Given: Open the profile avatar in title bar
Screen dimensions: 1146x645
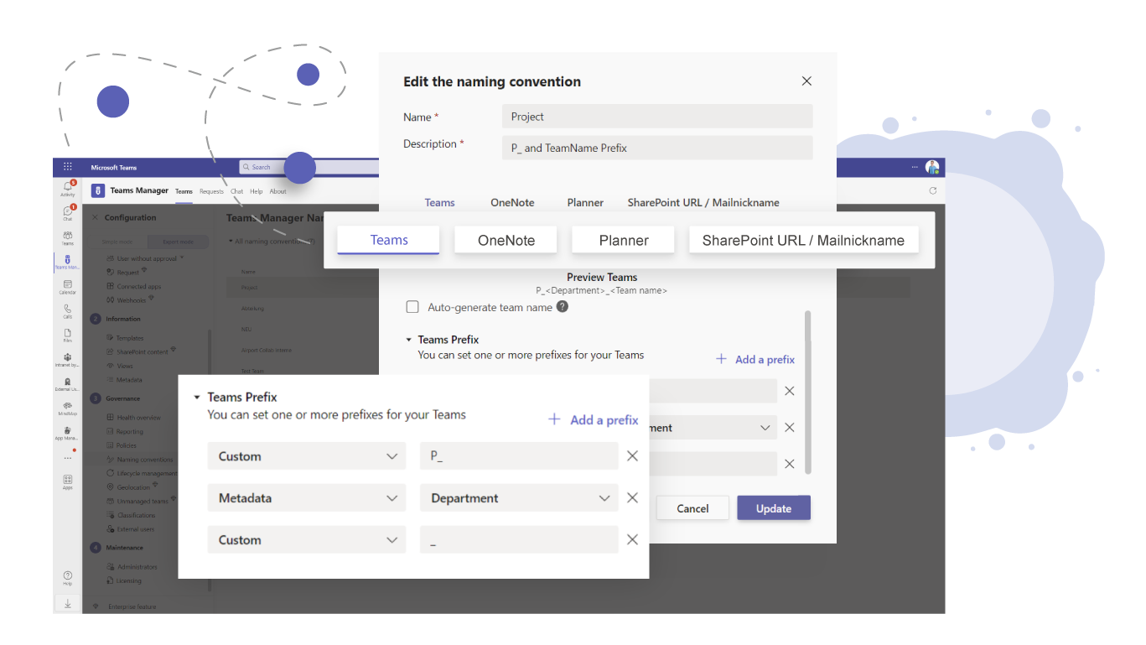Looking at the screenshot, I should pos(932,167).
